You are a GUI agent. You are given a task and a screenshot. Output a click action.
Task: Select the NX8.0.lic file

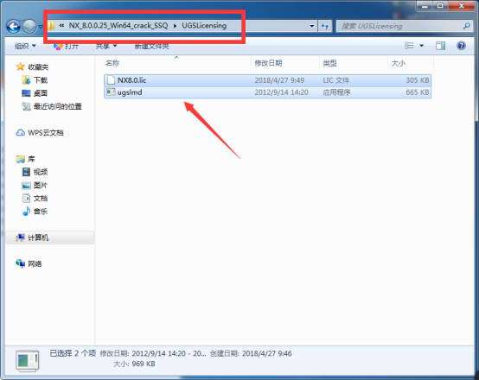click(x=267, y=80)
